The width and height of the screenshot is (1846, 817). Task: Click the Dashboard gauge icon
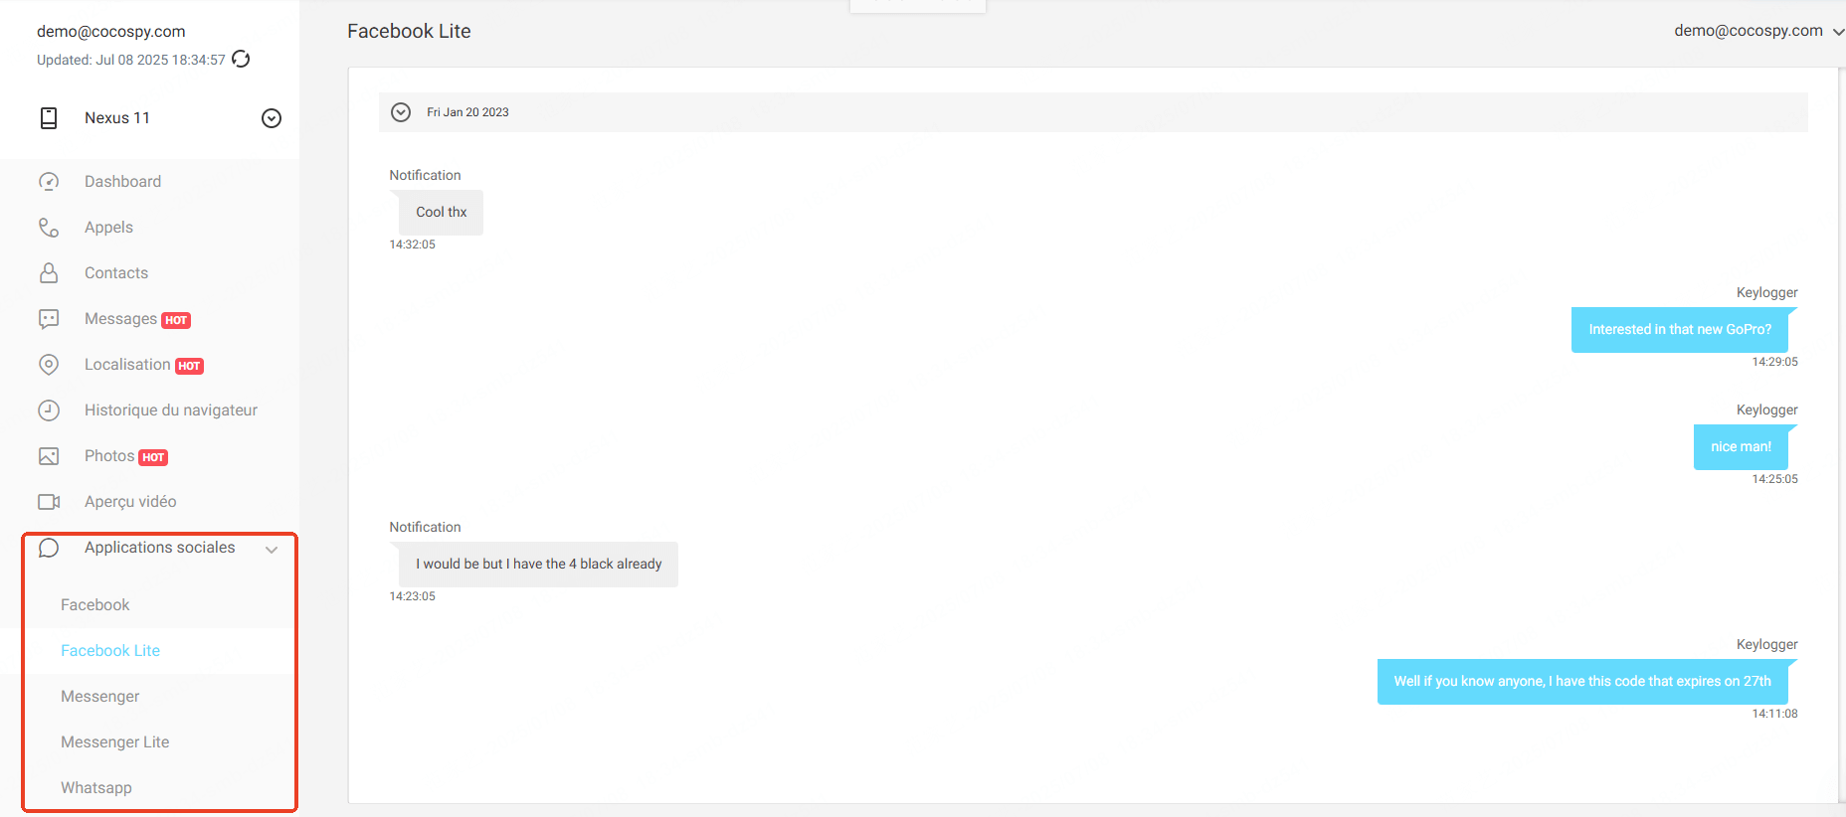[x=49, y=182]
